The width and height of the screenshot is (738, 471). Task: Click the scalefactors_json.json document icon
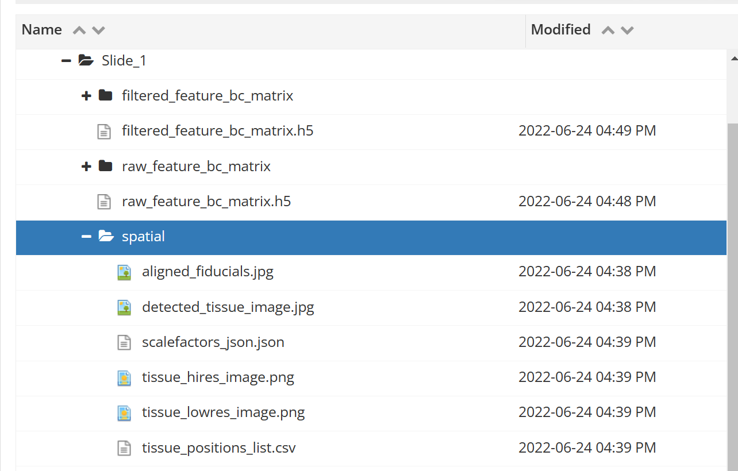point(124,342)
